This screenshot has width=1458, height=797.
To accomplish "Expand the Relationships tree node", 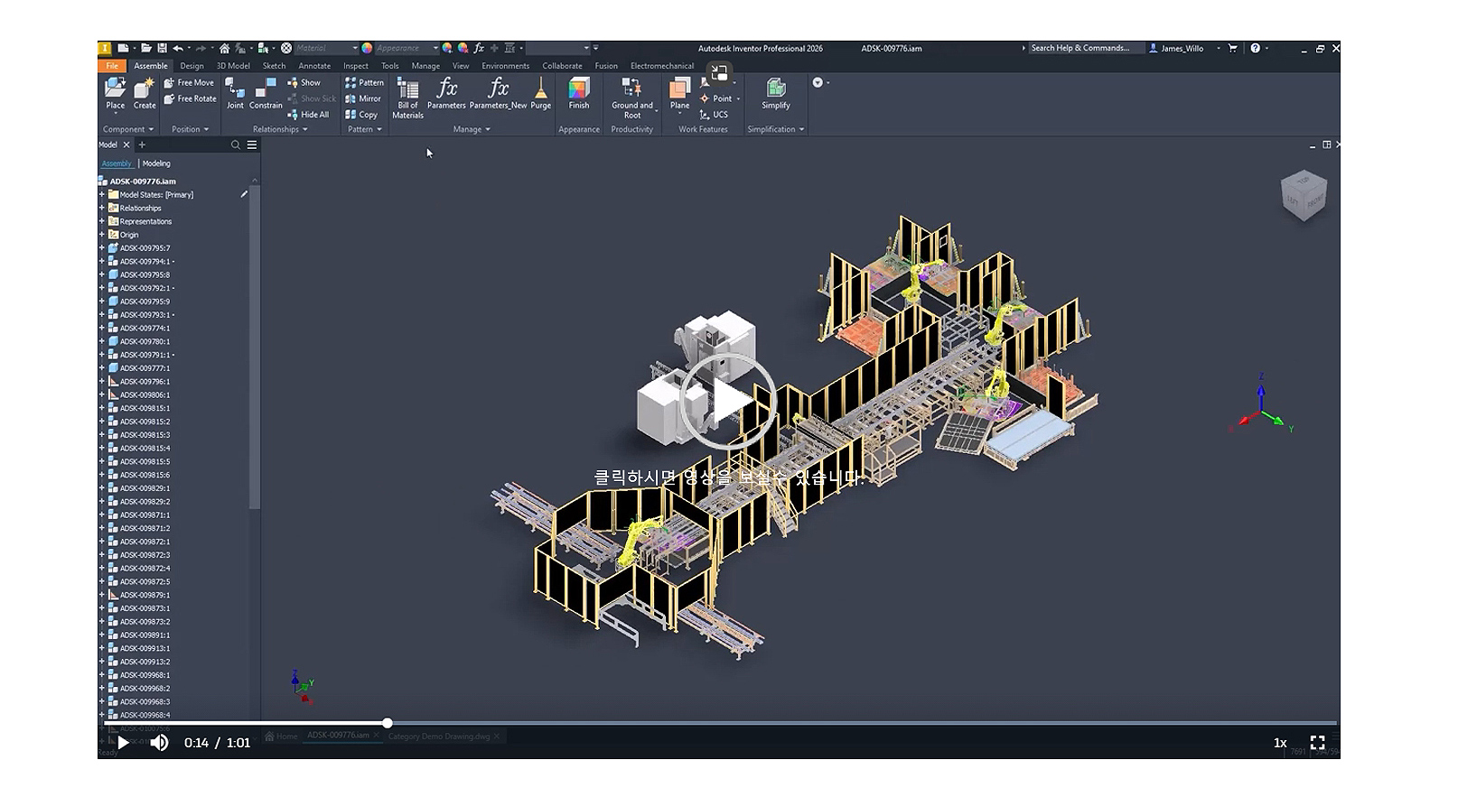I will click(102, 208).
